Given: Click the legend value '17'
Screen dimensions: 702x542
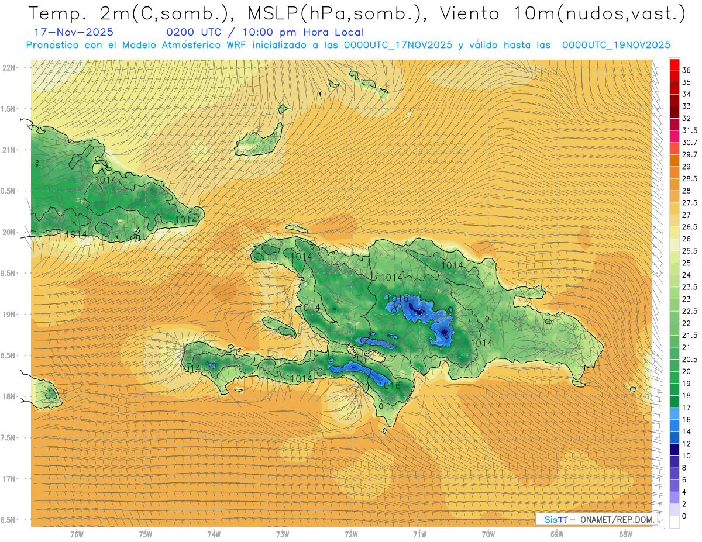Looking at the screenshot, I should [687, 408].
